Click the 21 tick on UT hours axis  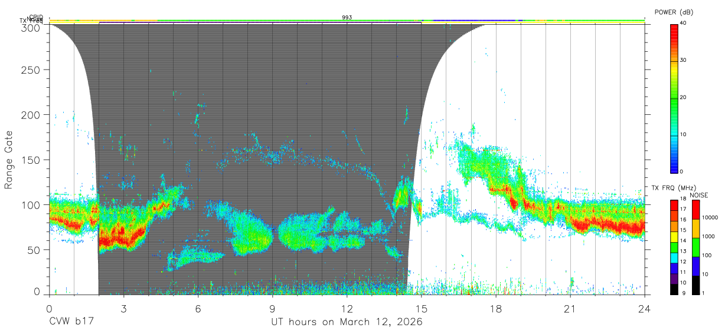[x=570, y=308]
